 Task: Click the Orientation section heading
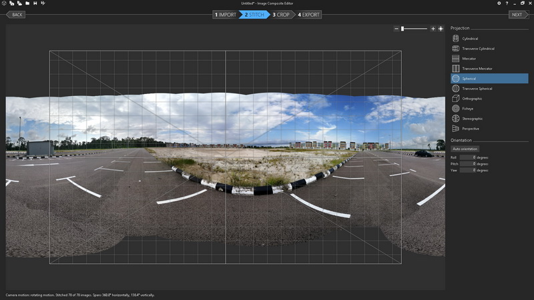[461, 140]
